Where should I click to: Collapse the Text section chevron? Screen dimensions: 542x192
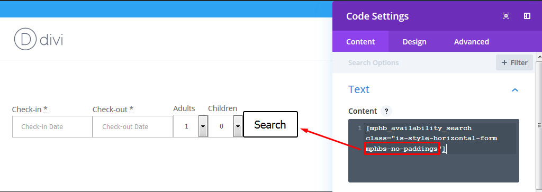(x=514, y=90)
